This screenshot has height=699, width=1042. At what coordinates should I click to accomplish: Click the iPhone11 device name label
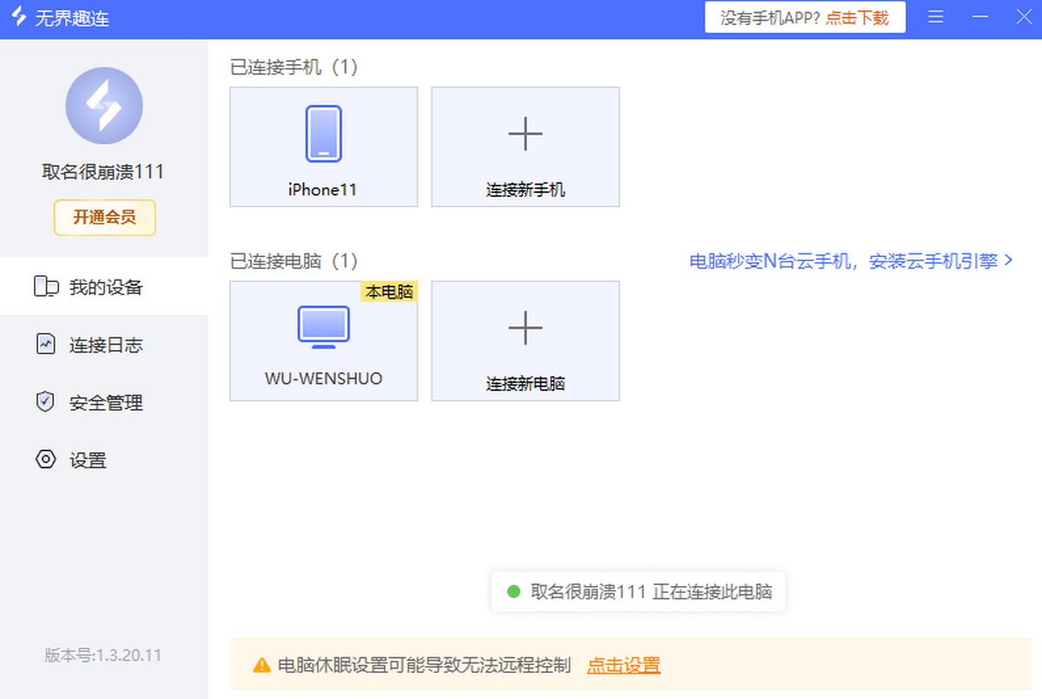coord(323,189)
